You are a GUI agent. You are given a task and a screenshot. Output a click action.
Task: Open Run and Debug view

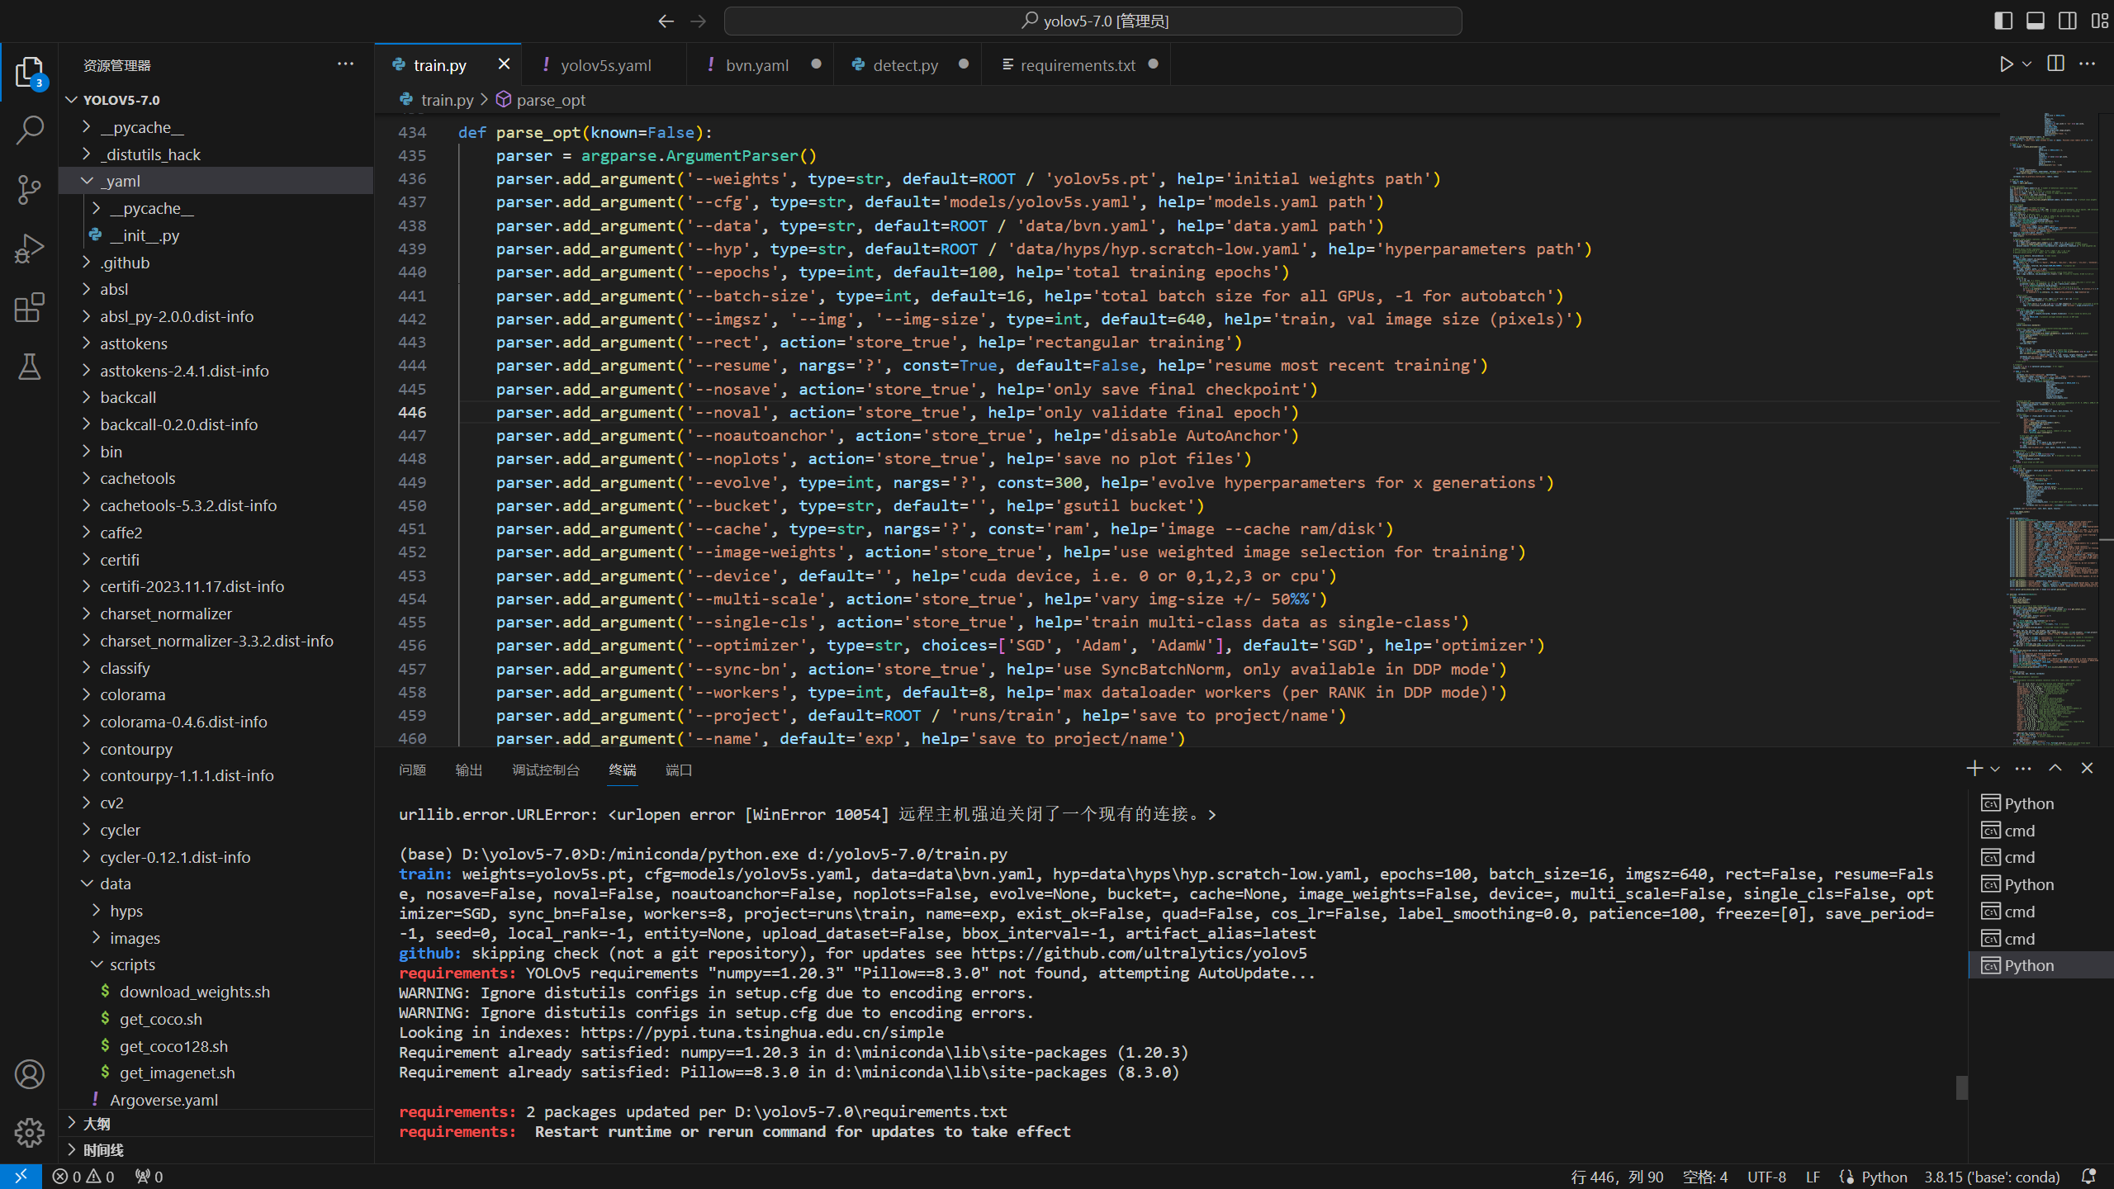click(x=30, y=248)
